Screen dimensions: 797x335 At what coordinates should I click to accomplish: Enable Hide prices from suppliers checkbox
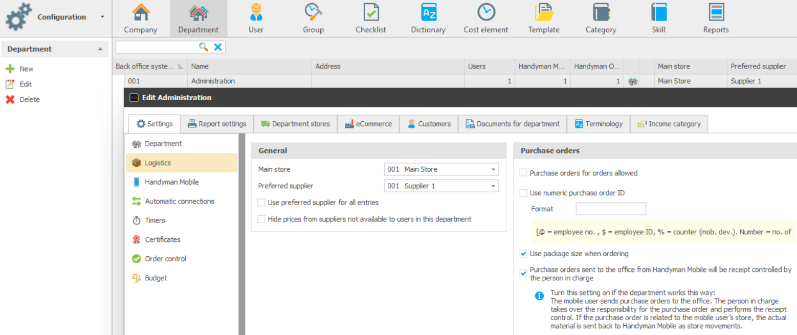261,219
